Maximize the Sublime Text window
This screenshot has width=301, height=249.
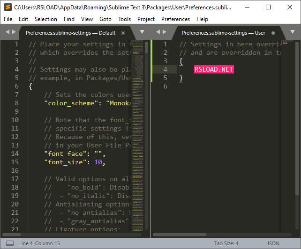click(x=268, y=7)
